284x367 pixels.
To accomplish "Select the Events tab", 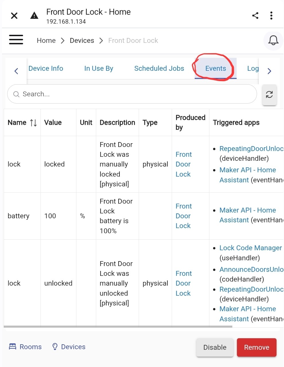I will (x=215, y=68).
